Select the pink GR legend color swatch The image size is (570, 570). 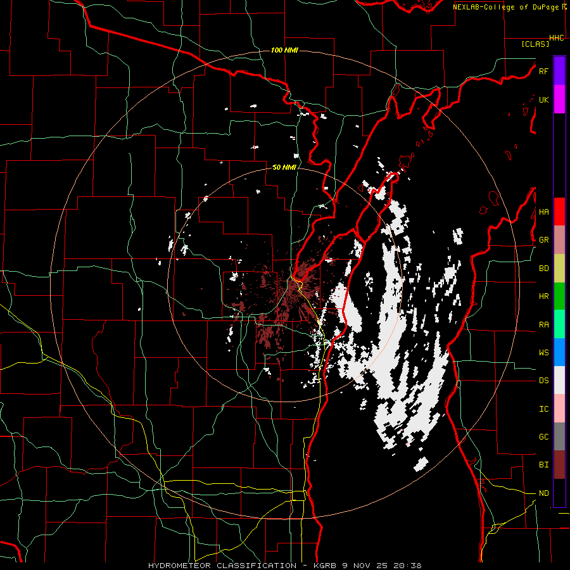coord(559,239)
